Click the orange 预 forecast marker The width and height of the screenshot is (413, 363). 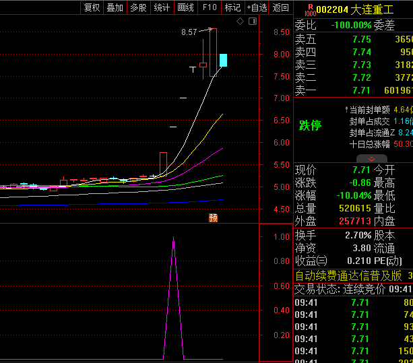[214, 217]
